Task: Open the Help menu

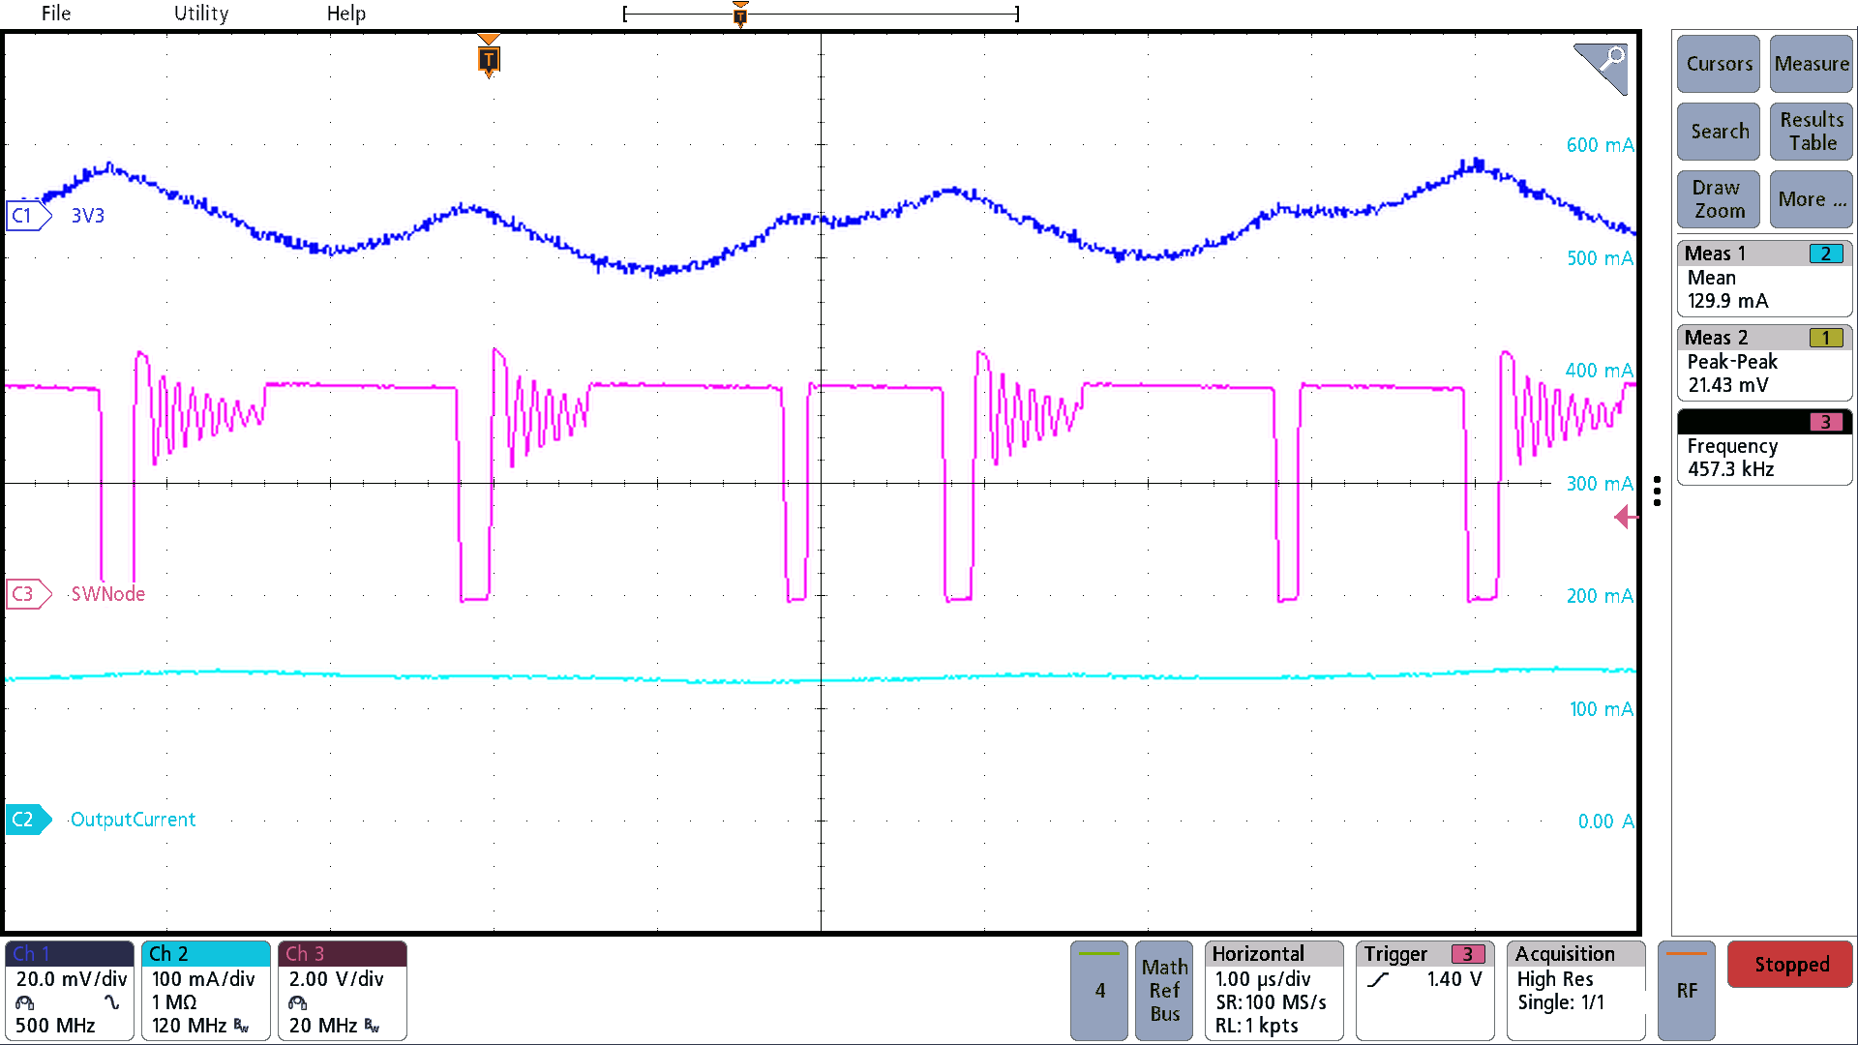Action: coord(346,14)
